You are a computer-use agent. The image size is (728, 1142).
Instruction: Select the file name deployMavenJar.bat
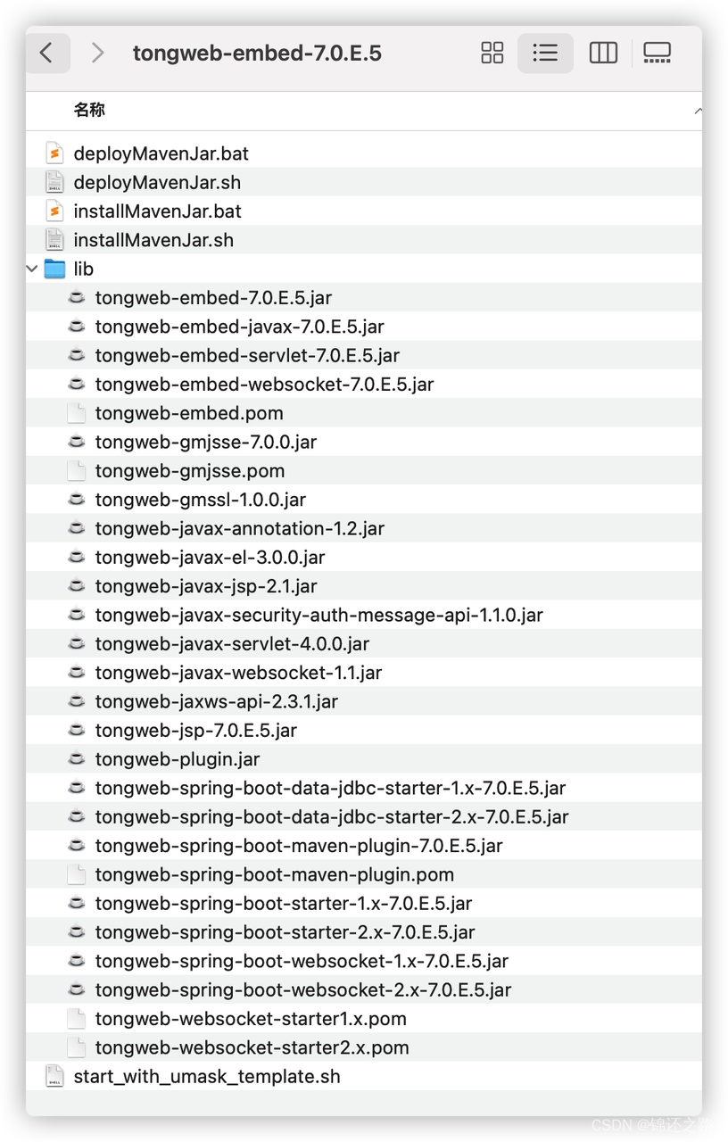click(x=161, y=153)
